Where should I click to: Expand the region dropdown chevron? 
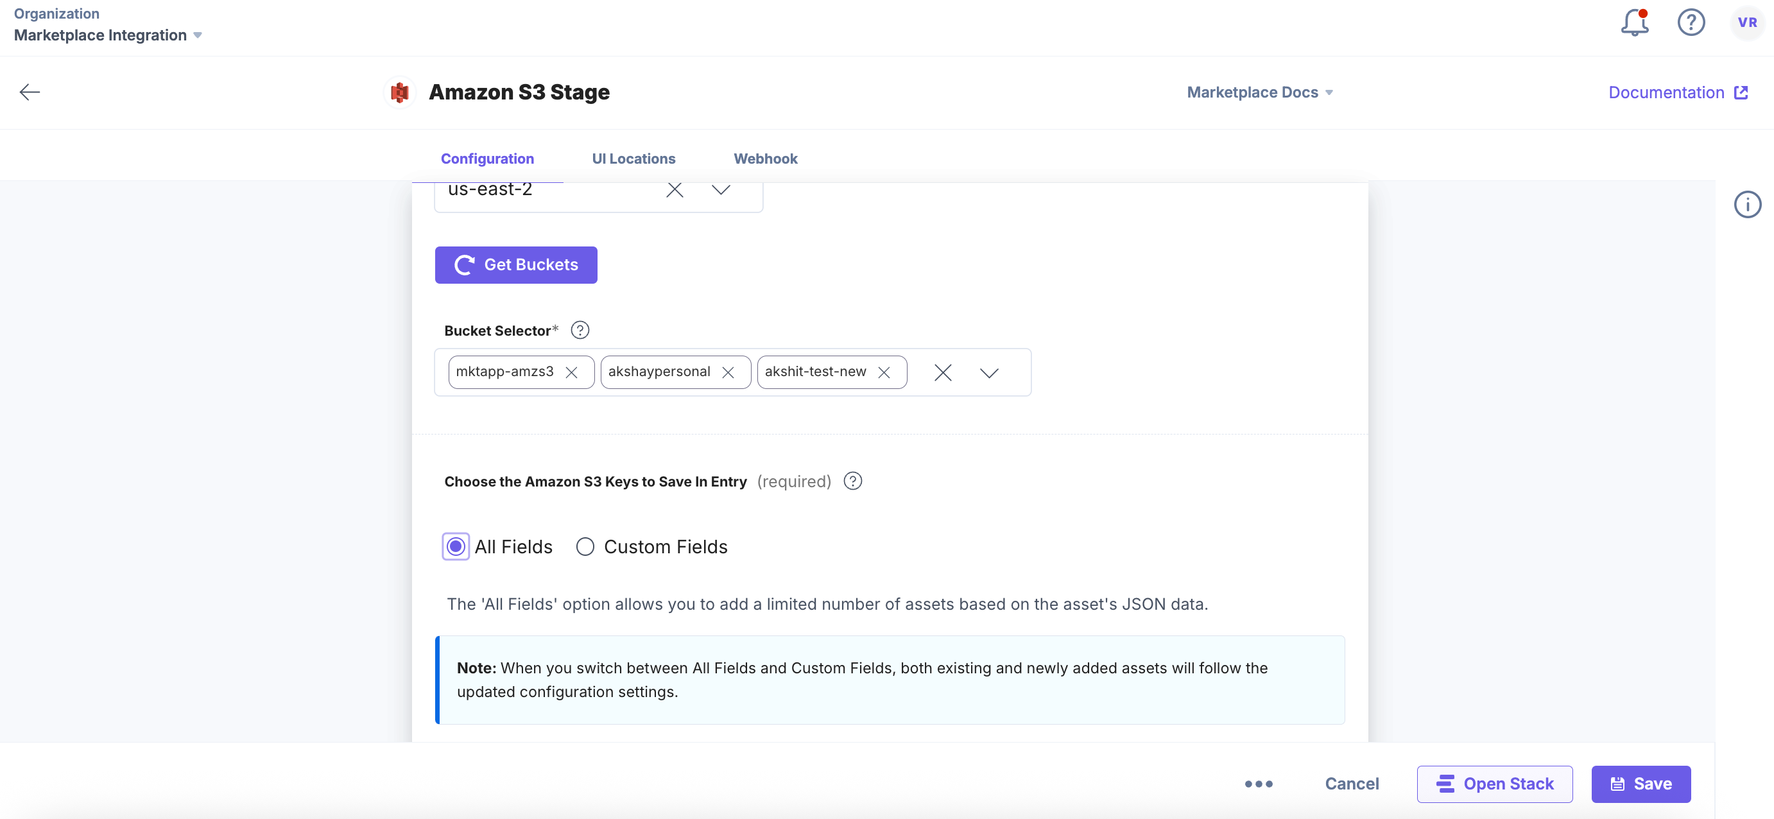[x=720, y=190]
